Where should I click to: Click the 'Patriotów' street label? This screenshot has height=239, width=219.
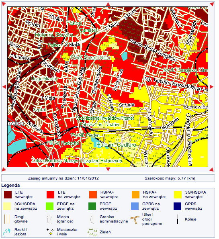20,57
